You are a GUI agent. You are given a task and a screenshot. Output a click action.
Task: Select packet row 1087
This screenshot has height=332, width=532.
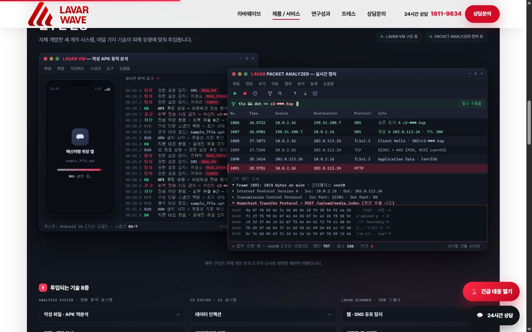pyautogui.click(x=357, y=132)
